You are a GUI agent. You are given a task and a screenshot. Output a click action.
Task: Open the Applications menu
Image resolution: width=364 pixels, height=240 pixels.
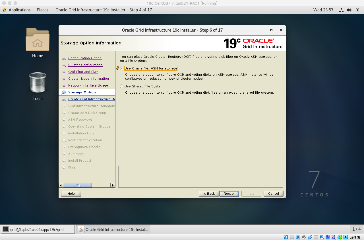coord(20,10)
